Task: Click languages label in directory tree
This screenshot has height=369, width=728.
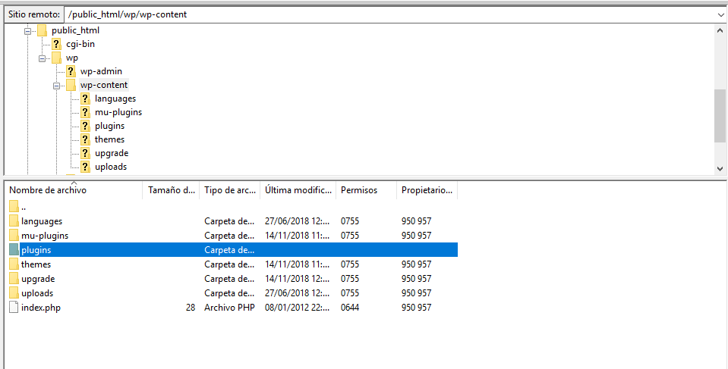Action: 115,99
